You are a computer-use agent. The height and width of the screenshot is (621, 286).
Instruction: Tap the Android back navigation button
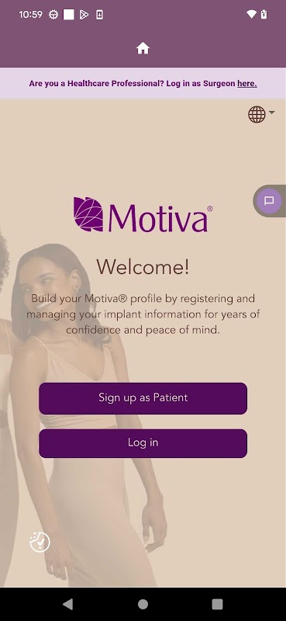[68, 604]
